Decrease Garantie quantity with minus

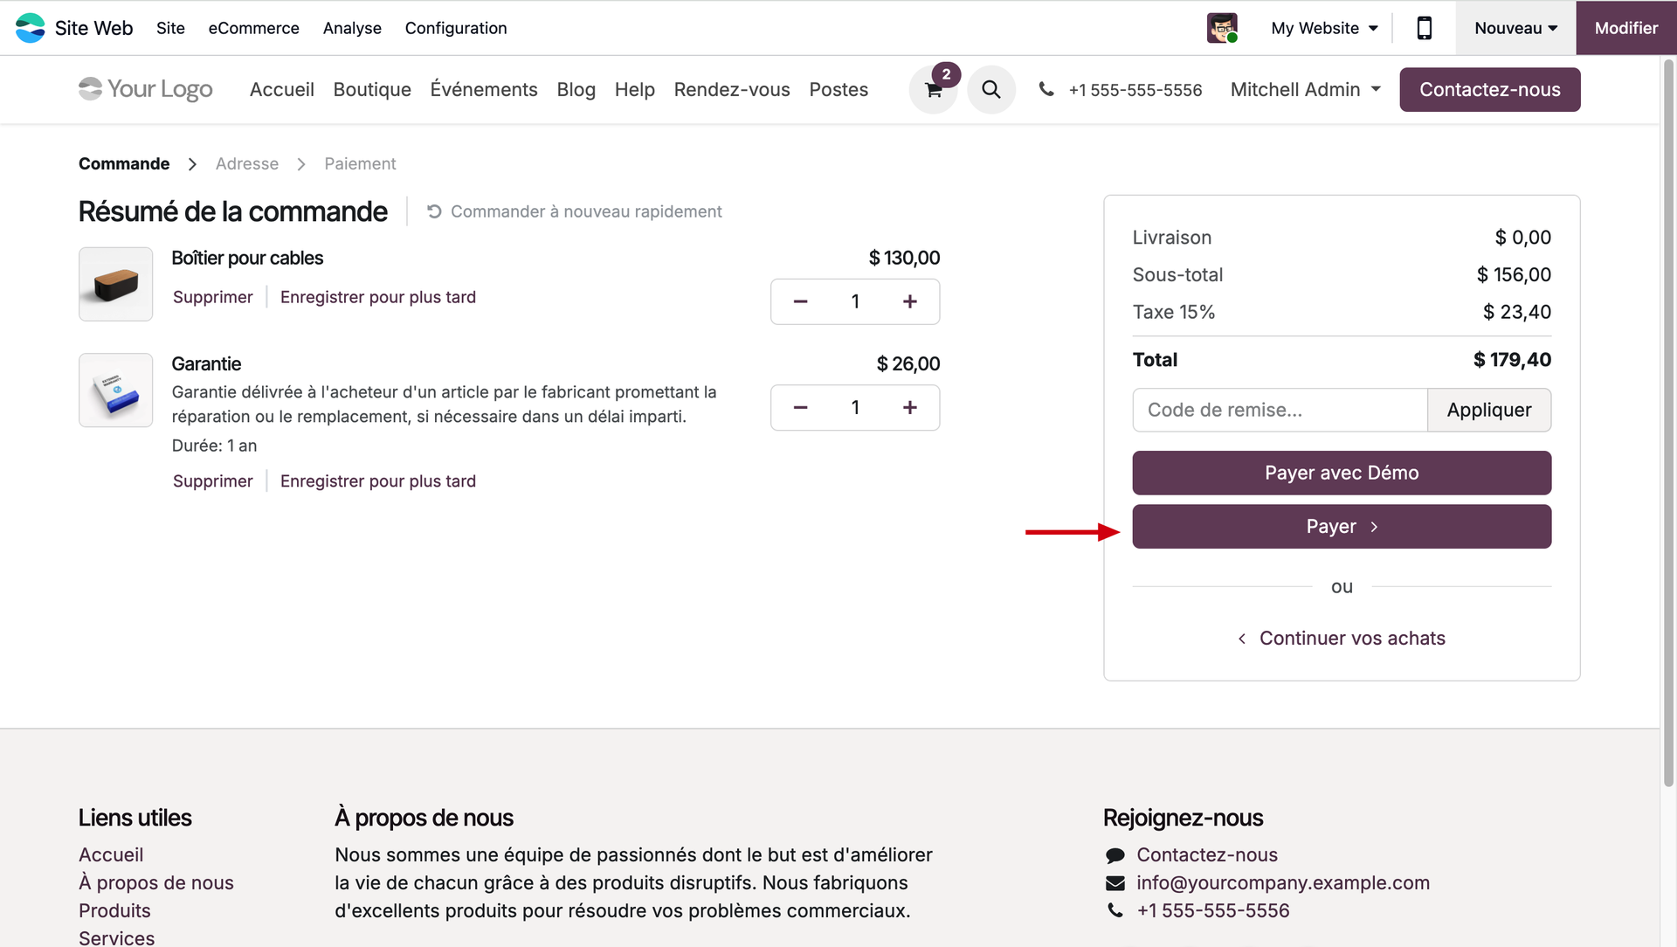800,407
